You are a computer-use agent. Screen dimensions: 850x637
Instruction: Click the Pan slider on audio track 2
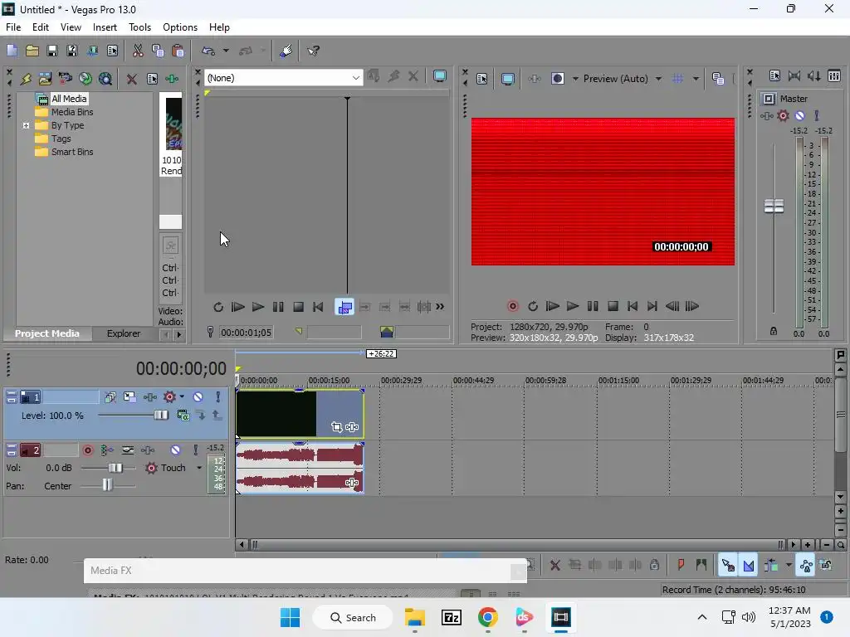point(107,484)
